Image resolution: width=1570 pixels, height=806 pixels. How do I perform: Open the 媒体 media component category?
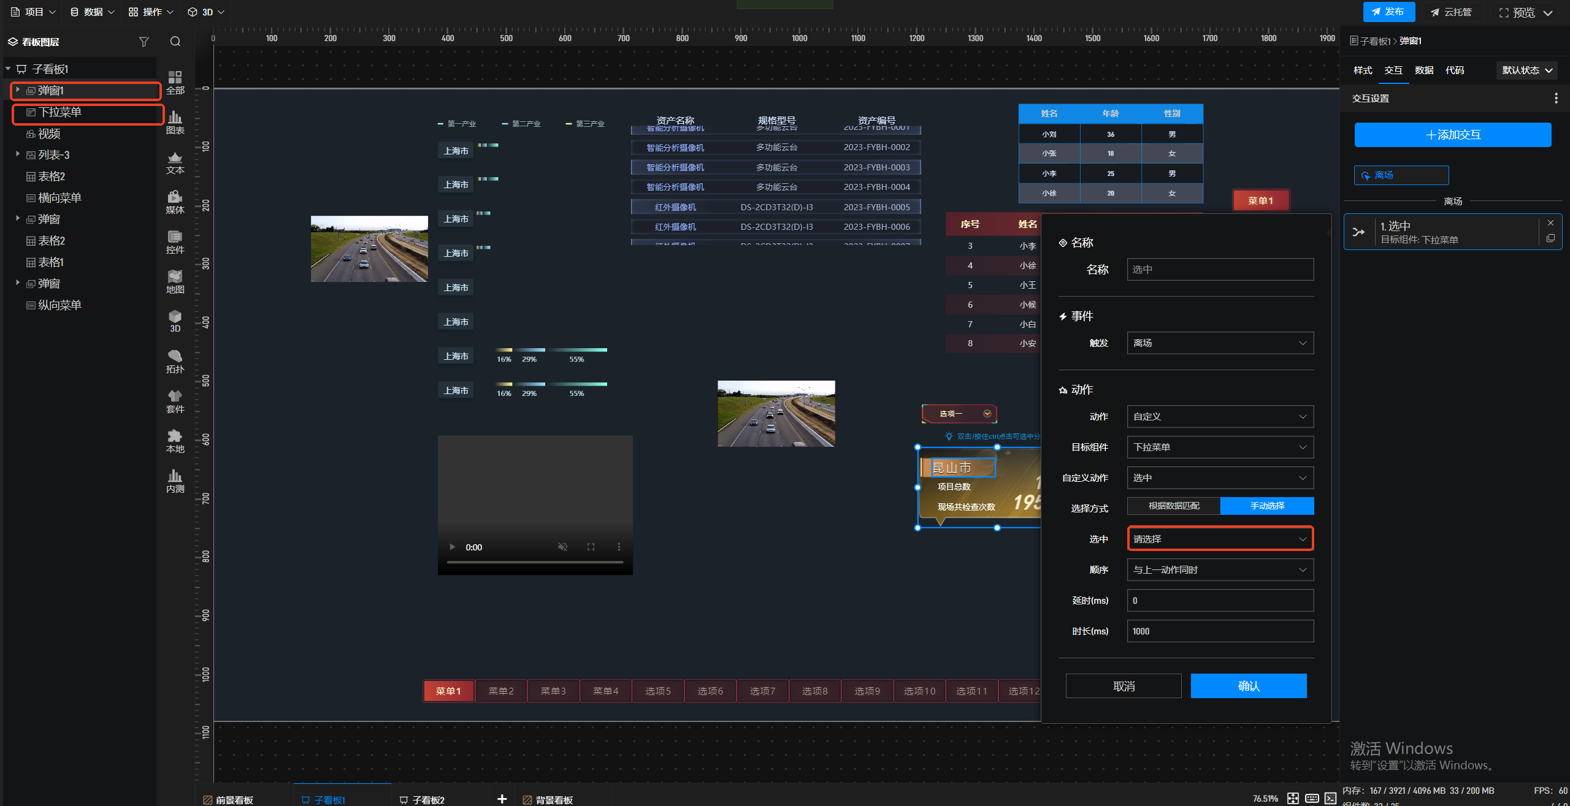[x=175, y=202]
